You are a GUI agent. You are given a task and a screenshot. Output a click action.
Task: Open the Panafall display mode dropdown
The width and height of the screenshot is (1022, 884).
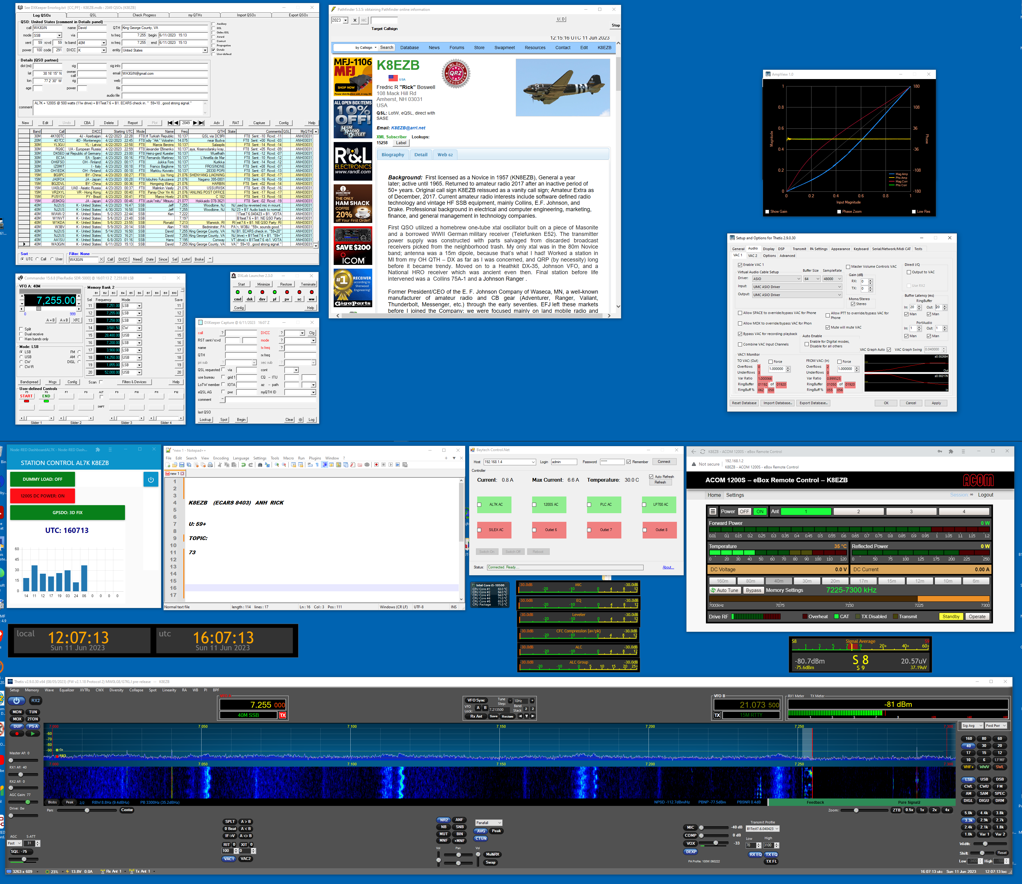point(489,823)
